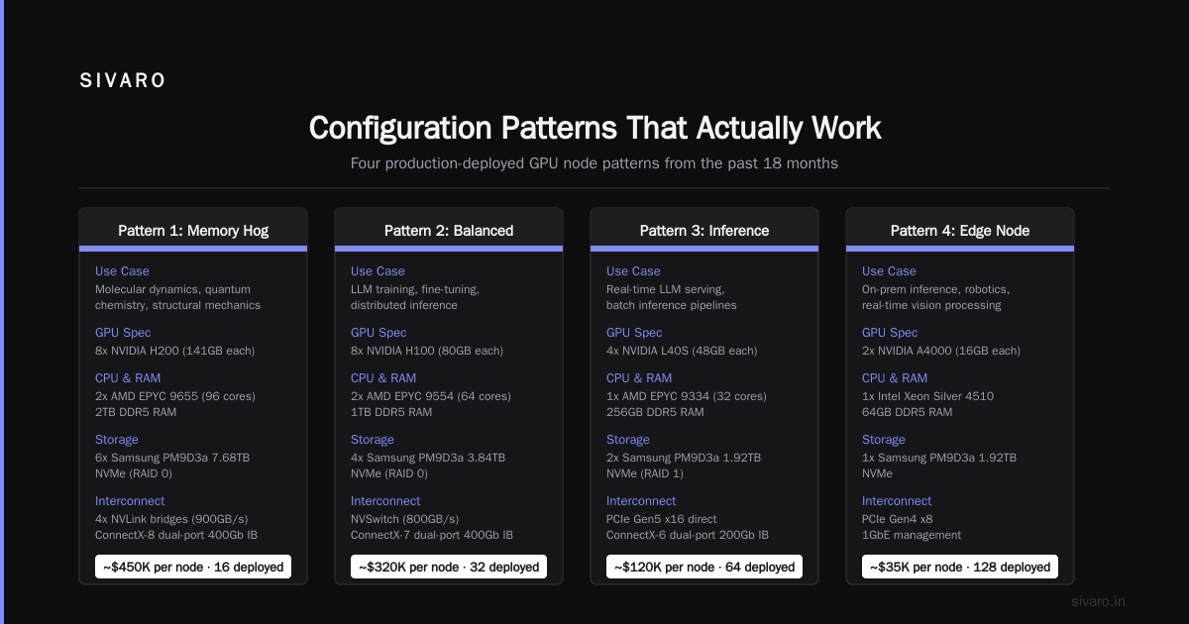
Task: Click CPU & RAM label in Balanced card
Action: pyautogui.click(x=383, y=378)
